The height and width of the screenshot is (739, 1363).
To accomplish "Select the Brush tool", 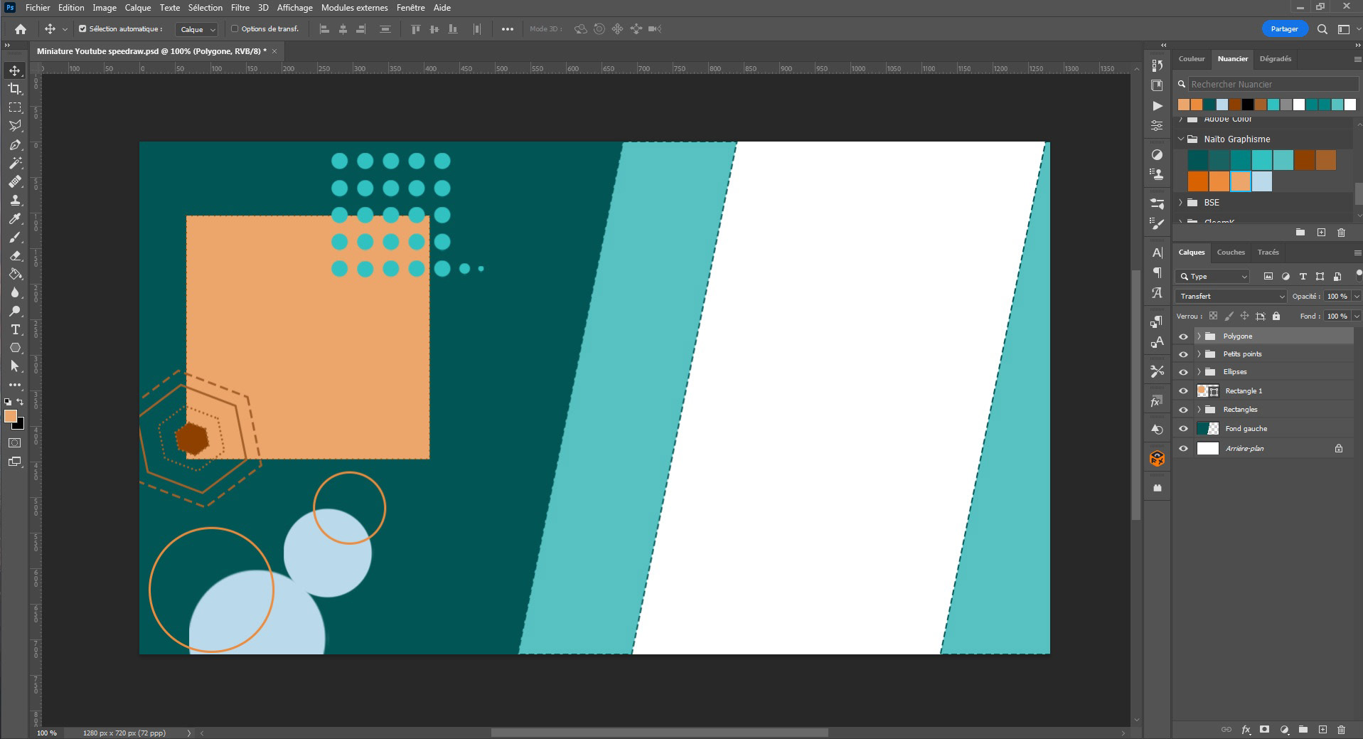I will [15, 237].
